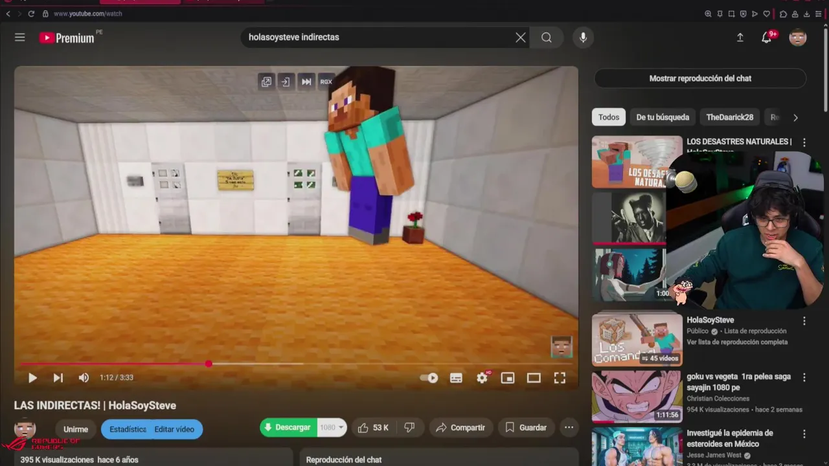
Task: Click the browser pin icon
Action: (x=720, y=14)
